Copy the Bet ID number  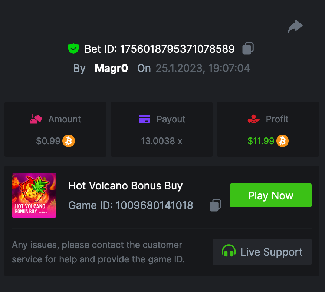pos(248,49)
